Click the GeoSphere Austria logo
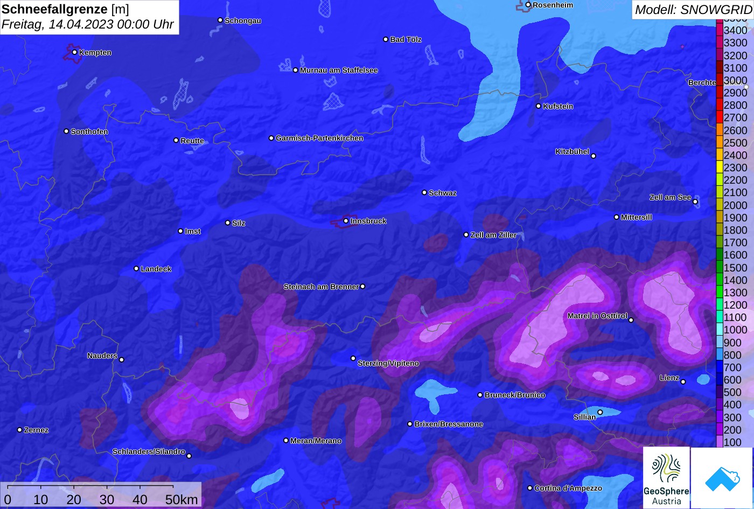754x509 pixels. click(x=666, y=478)
